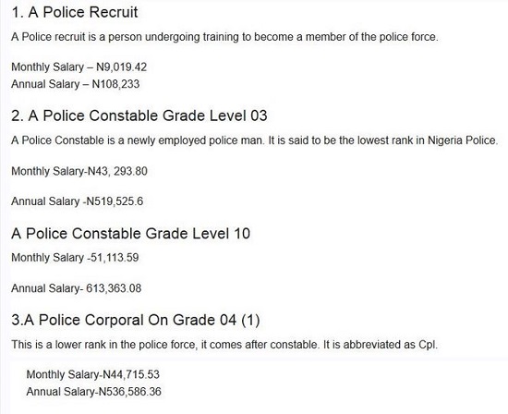Click the Annual Salary- 613,363.08 line
This screenshot has width=508, height=414.
click(77, 288)
